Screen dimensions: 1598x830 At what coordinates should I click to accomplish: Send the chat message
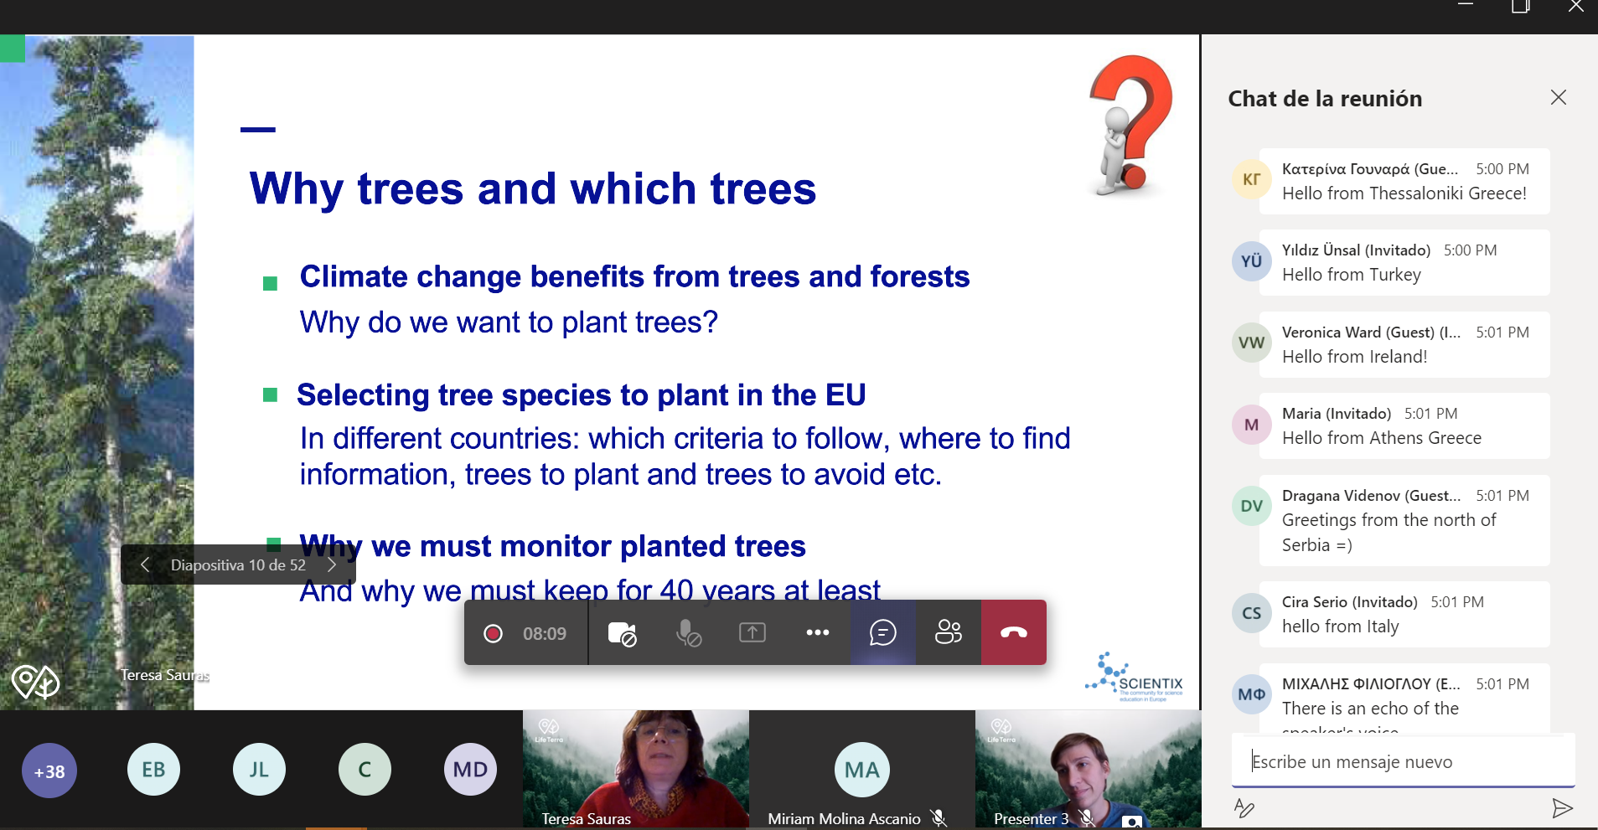click(1562, 808)
